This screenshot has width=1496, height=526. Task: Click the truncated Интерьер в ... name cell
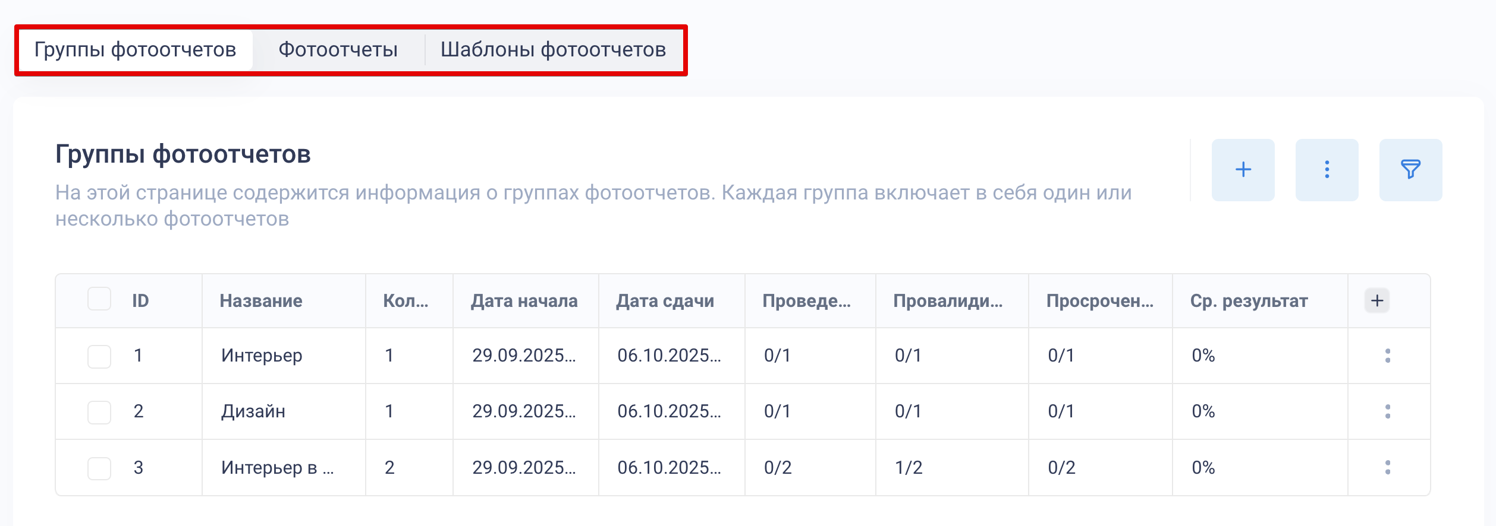(x=277, y=468)
